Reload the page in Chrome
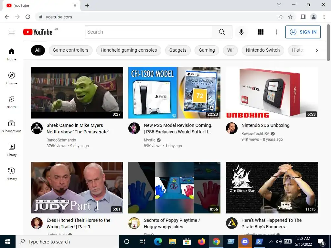 coord(28,17)
